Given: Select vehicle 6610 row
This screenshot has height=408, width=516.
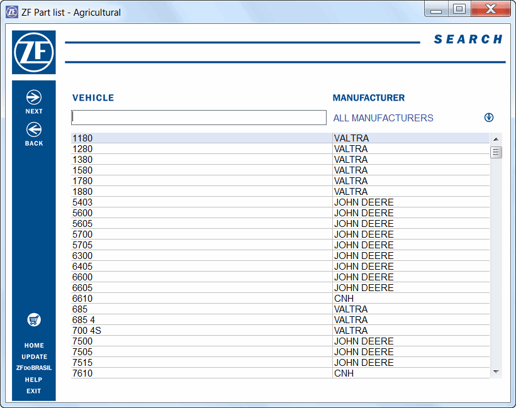Looking at the screenshot, I should (x=201, y=299).
